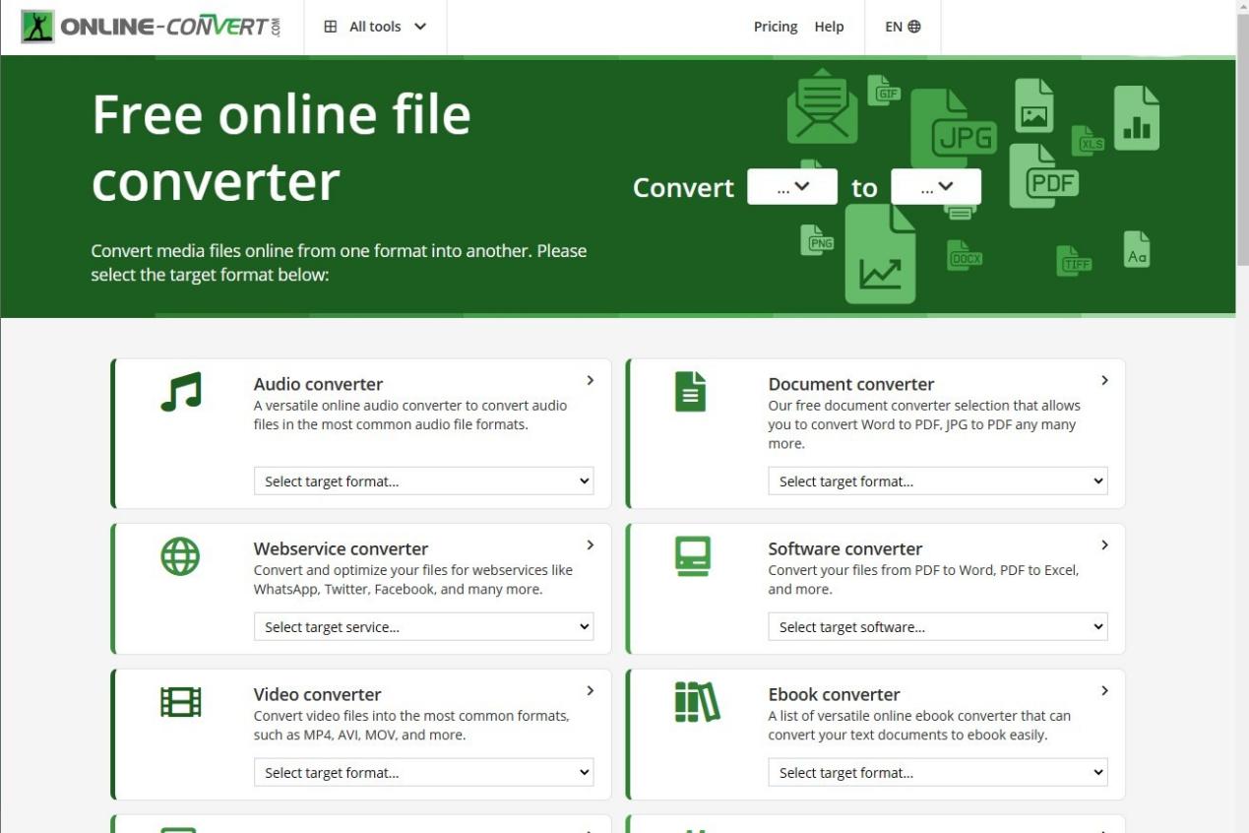The width and height of the screenshot is (1249, 833).
Task: Click the Help link
Action: [829, 27]
